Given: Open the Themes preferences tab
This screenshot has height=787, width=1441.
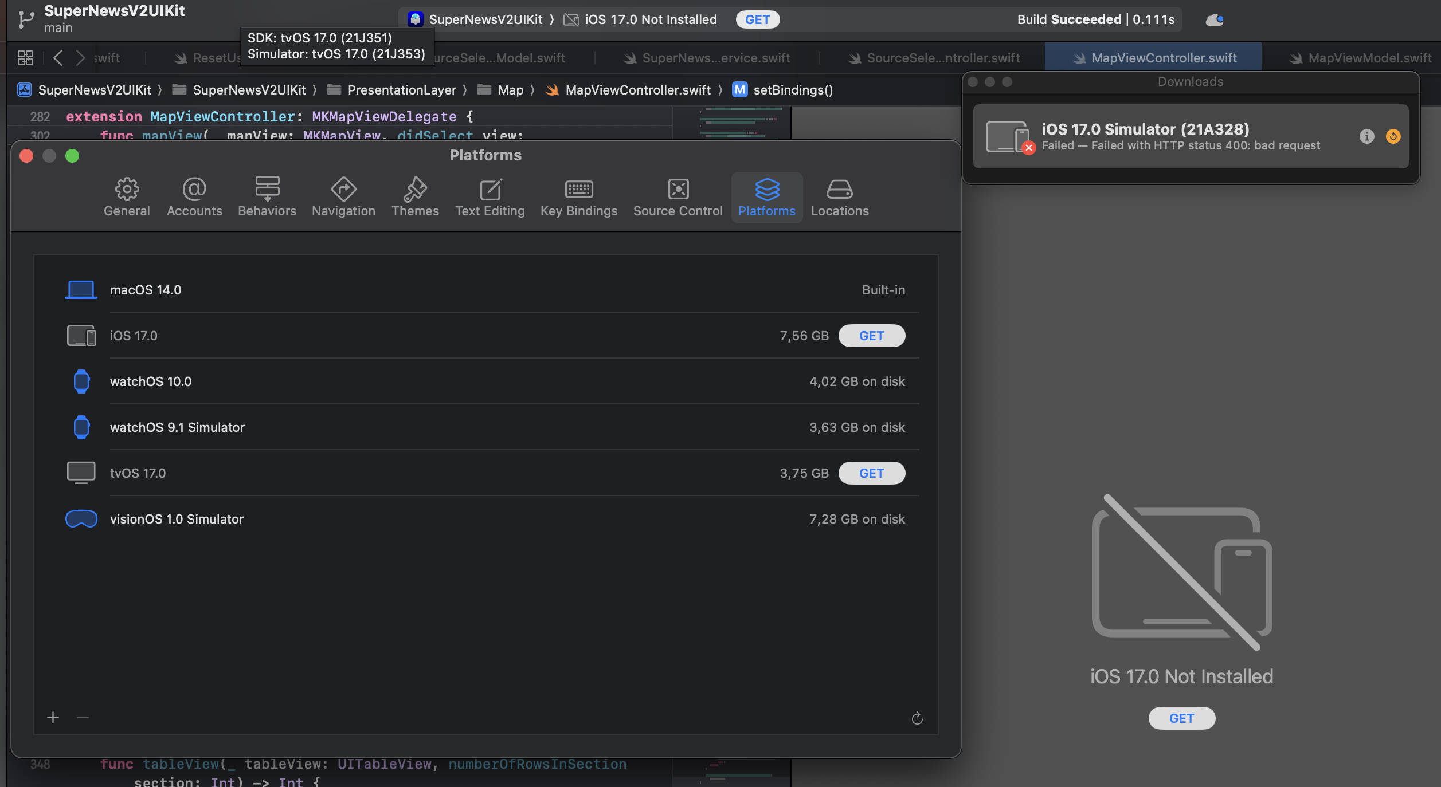Looking at the screenshot, I should [x=415, y=197].
